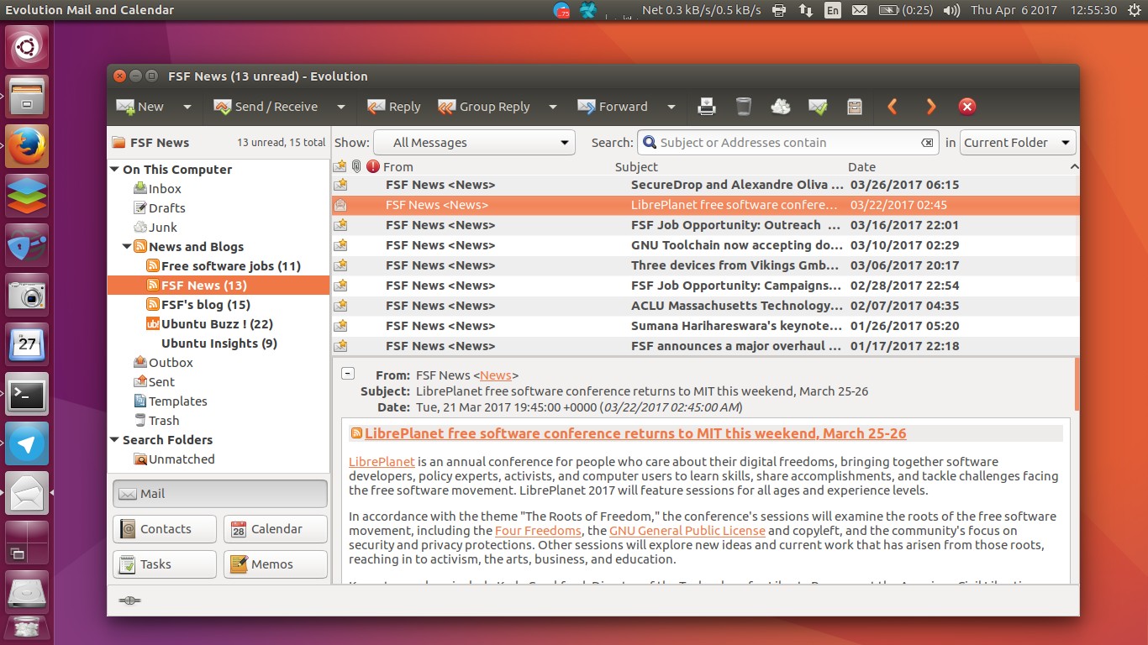Viewport: 1148px width, 645px height.
Task: Open the Show filter All Messages dropdown
Action: 474,143
